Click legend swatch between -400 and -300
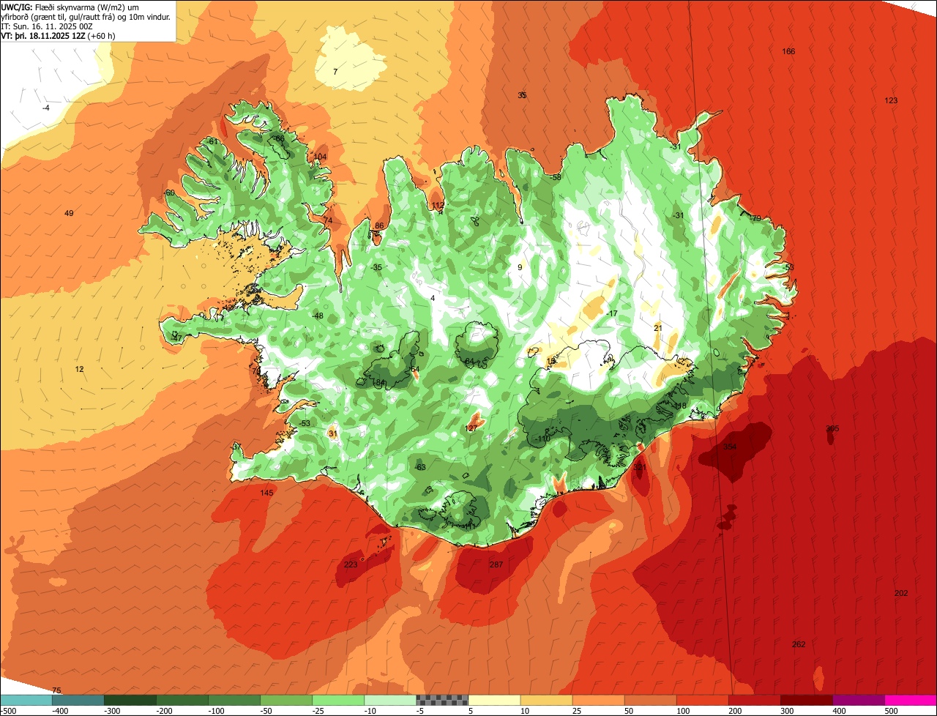The width and height of the screenshot is (937, 716). 78,700
